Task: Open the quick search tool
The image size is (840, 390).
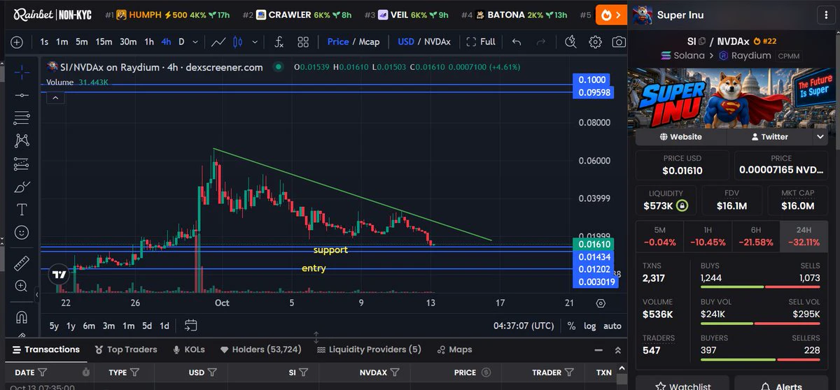Action: (572, 42)
